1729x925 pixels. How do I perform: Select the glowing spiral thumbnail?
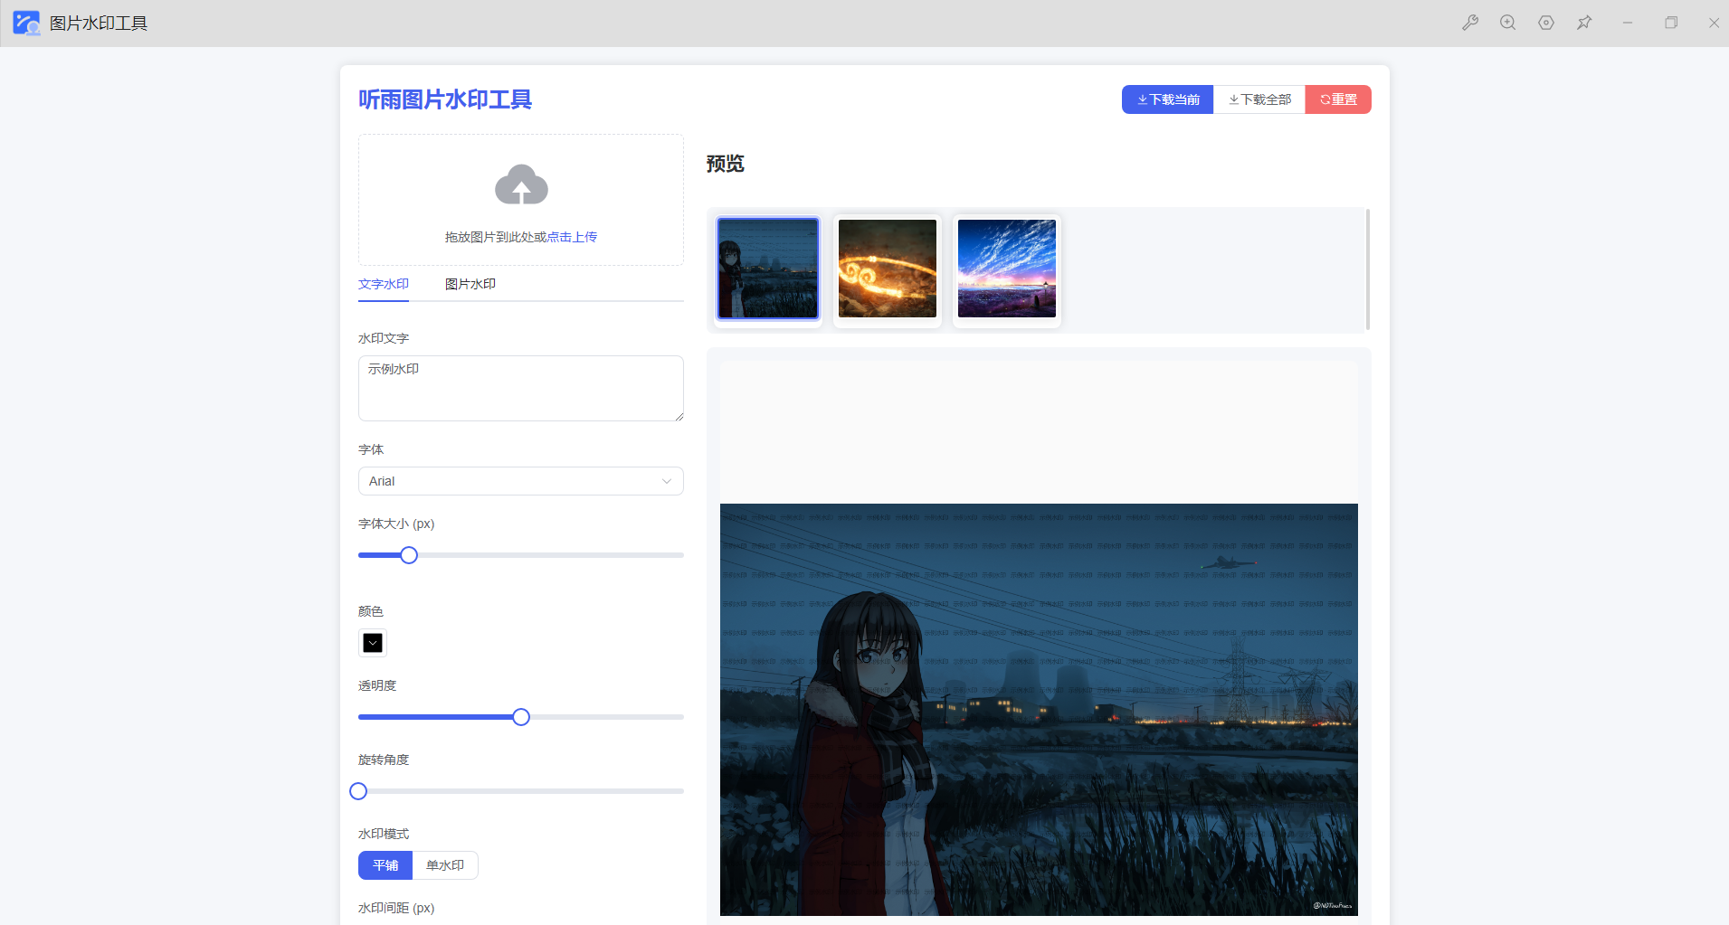click(888, 269)
